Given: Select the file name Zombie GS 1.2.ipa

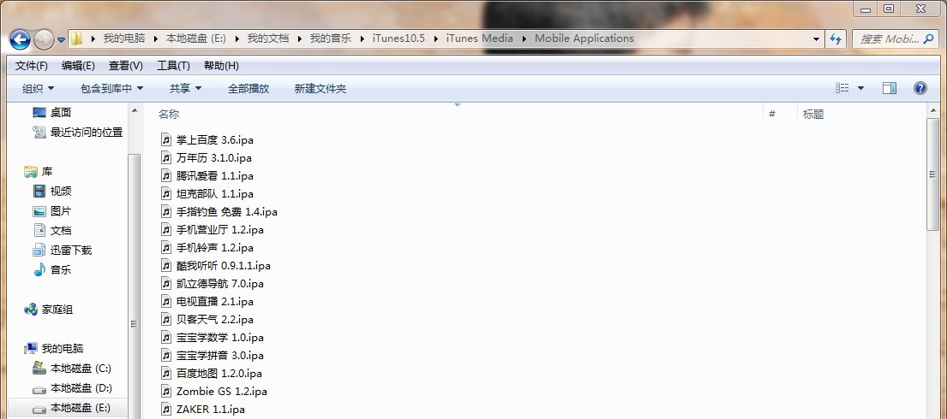Looking at the screenshot, I should [x=222, y=392].
